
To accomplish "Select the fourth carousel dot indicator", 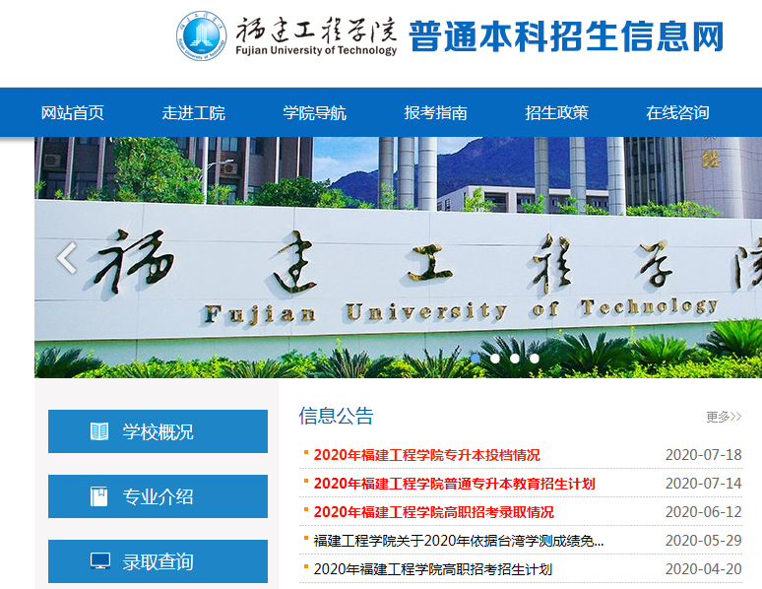I will click(535, 359).
